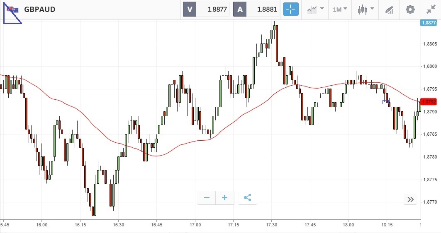This screenshot has height=233, width=441.
Task: Share the chart via share icon
Action: (248, 198)
